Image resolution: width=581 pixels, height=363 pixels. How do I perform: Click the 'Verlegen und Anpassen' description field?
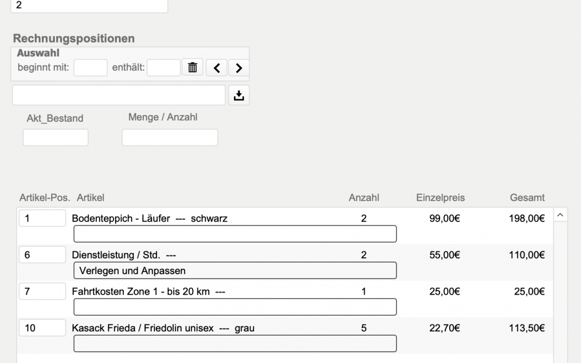(235, 271)
